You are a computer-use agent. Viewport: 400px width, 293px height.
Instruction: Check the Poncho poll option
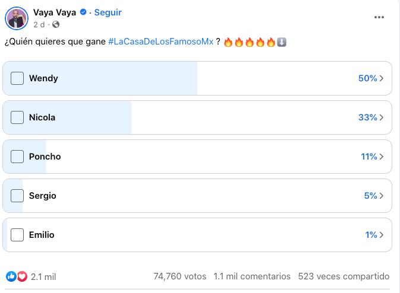[x=17, y=157]
